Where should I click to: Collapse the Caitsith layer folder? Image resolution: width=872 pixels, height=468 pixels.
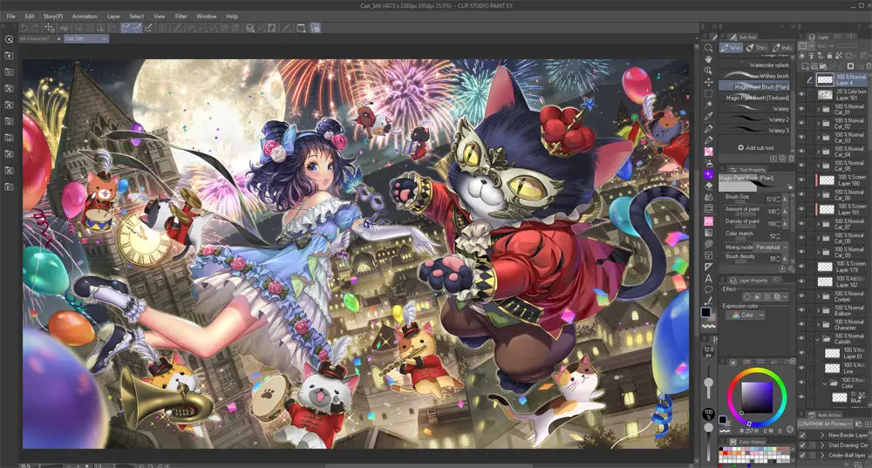point(818,338)
